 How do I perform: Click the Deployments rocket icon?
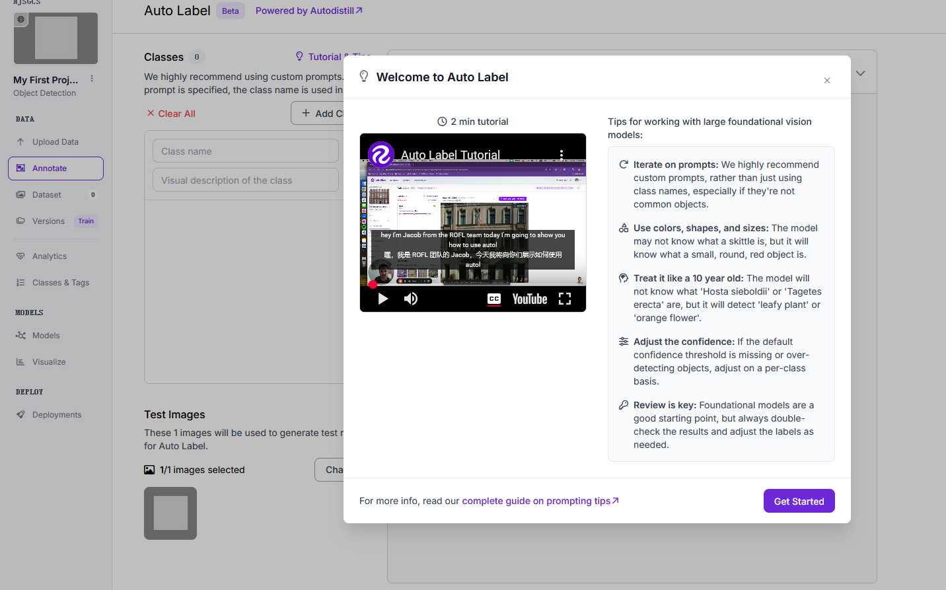click(x=20, y=415)
